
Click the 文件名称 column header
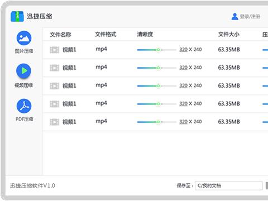[x=60, y=35]
